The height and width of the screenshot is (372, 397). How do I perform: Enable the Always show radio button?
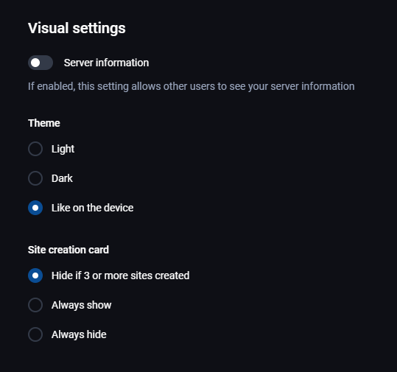(x=35, y=305)
